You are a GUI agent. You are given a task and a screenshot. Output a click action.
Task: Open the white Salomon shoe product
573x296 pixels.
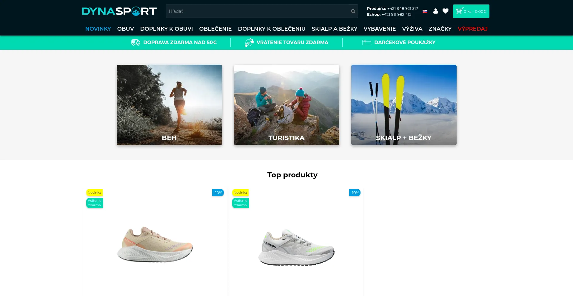click(x=296, y=247)
